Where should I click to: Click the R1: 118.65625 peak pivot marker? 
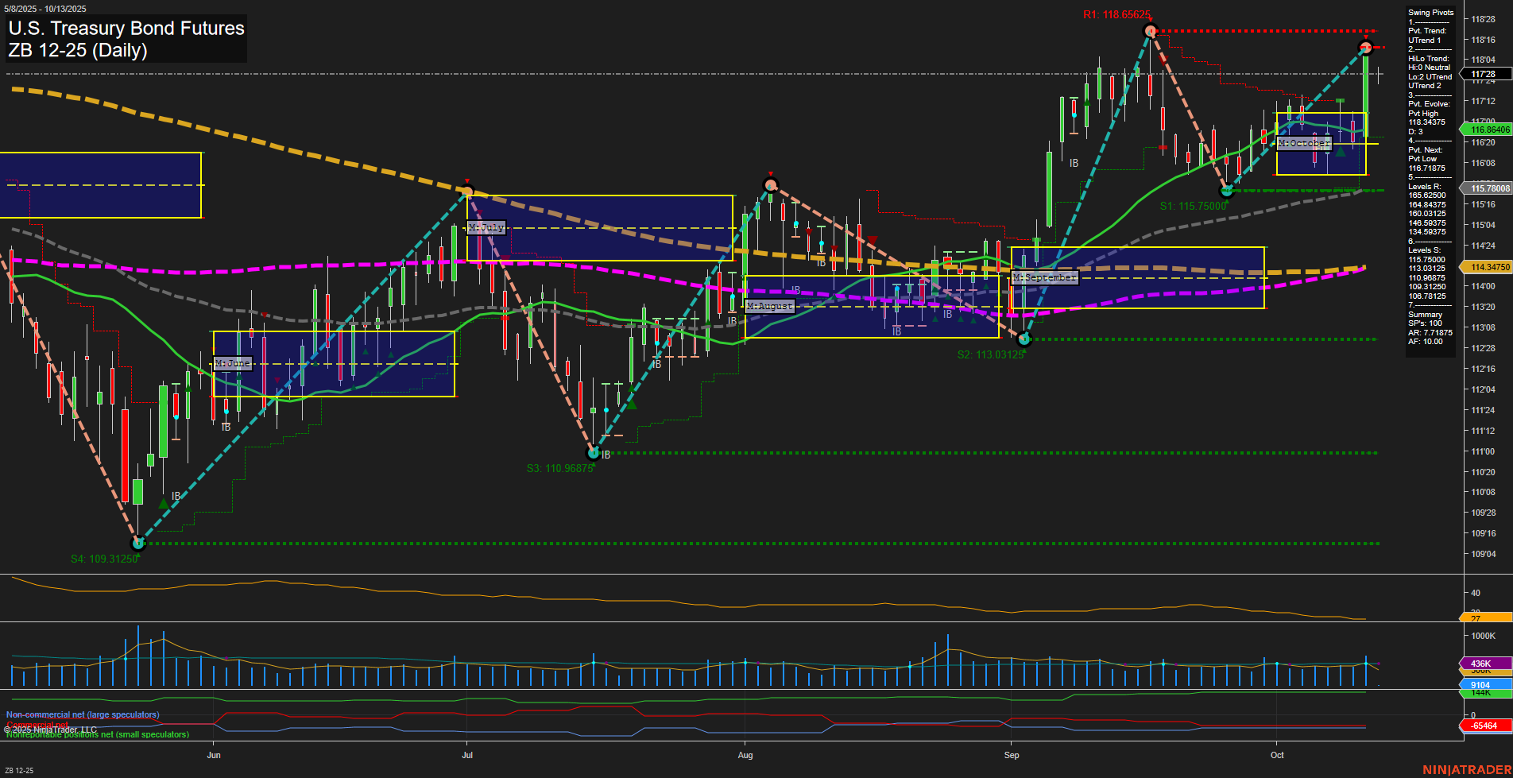pos(1150,30)
